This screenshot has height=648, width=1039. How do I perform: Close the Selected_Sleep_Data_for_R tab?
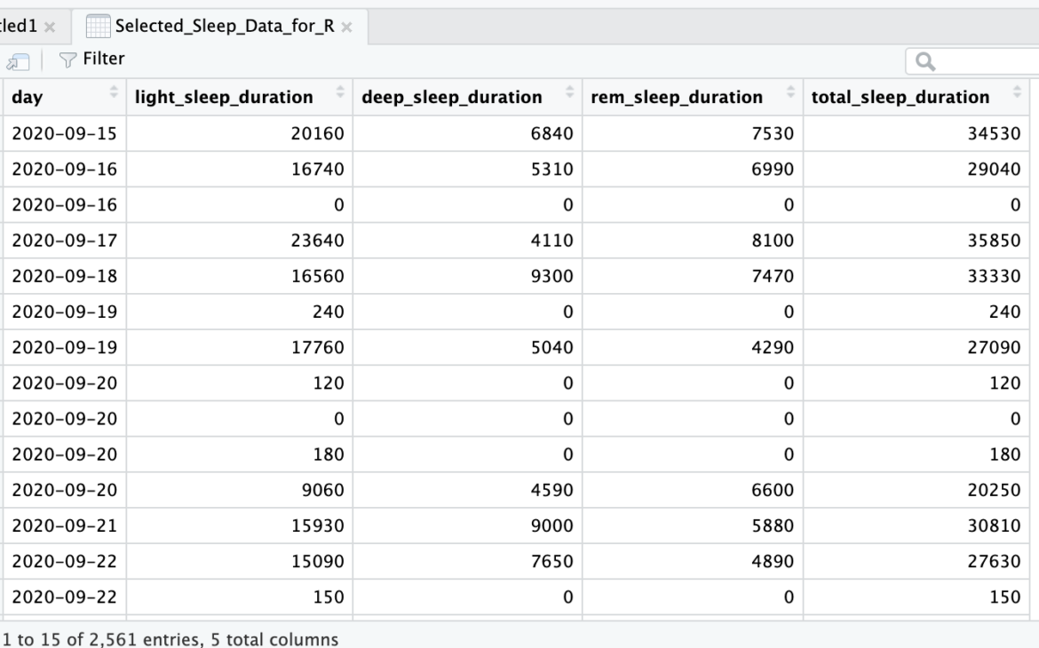[346, 28]
